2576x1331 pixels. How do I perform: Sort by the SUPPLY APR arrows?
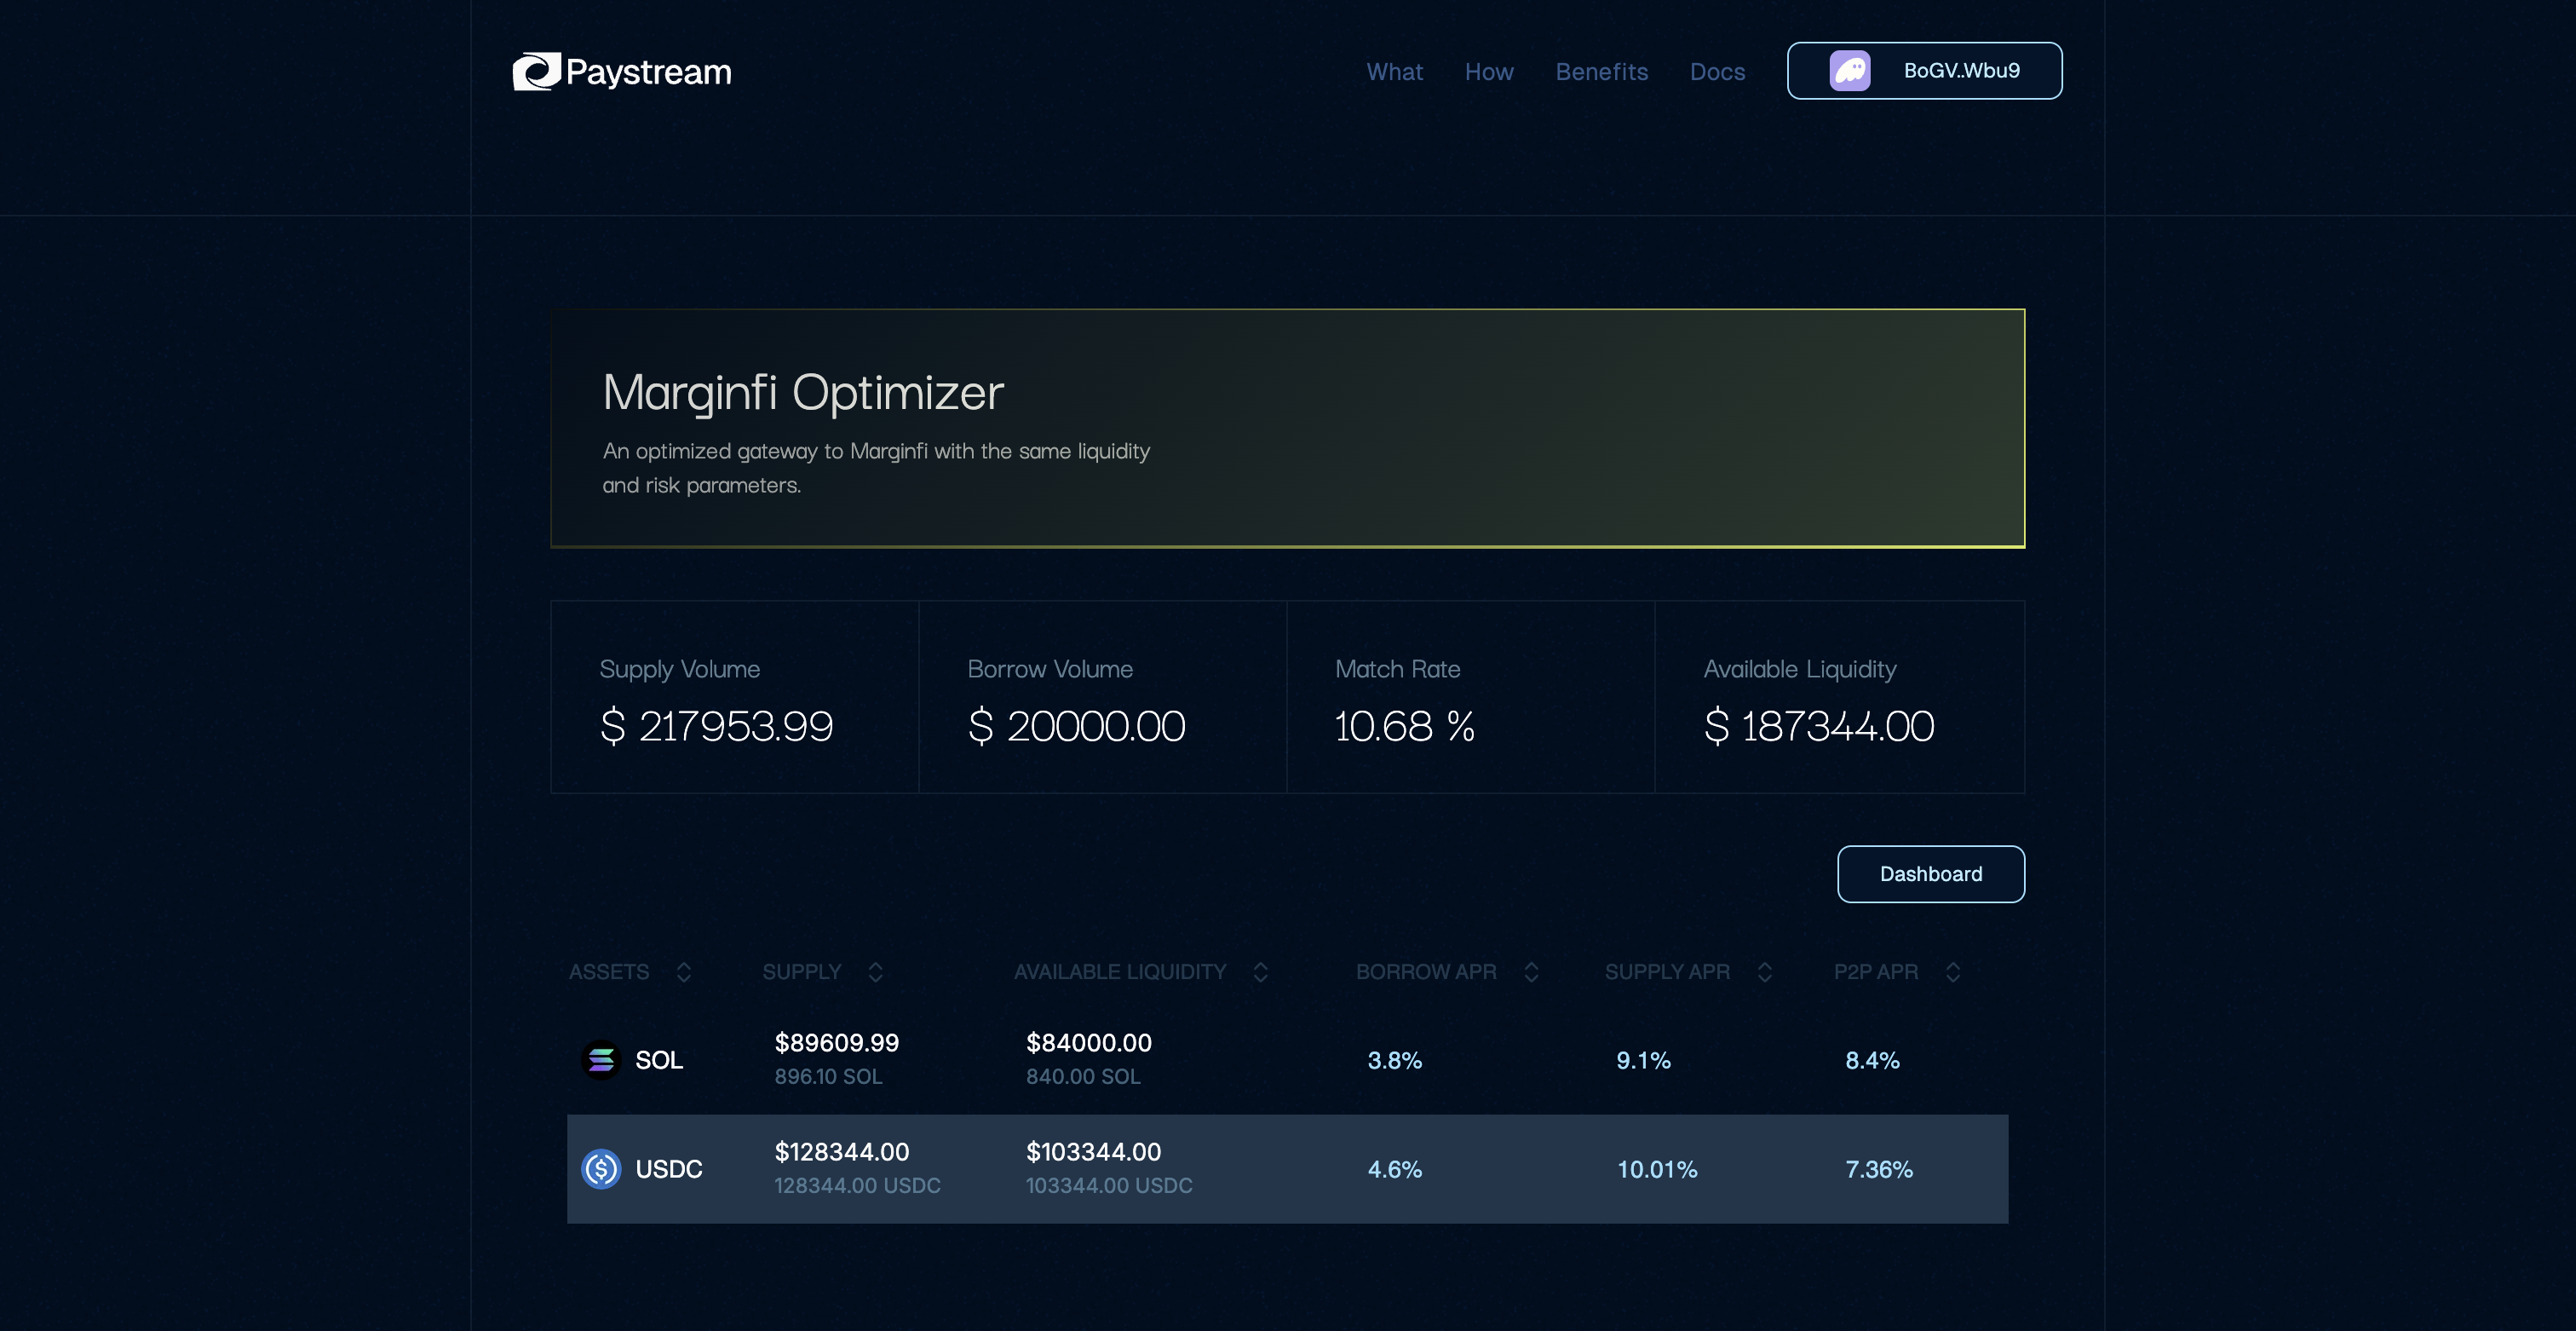[1764, 972]
